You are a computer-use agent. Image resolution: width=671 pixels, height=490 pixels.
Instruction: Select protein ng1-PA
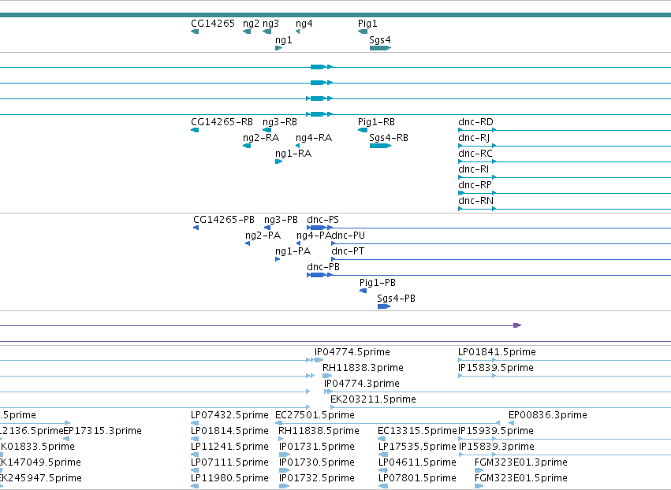coord(293,251)
